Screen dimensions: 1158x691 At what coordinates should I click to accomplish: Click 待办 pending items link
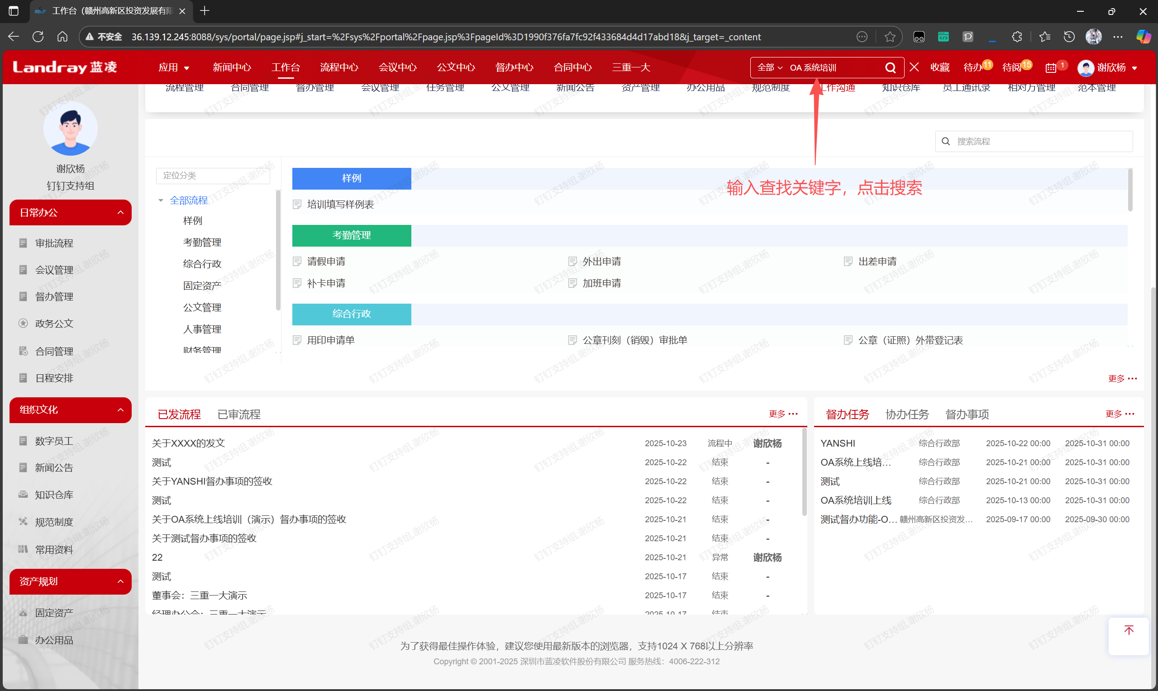(972, 68)
